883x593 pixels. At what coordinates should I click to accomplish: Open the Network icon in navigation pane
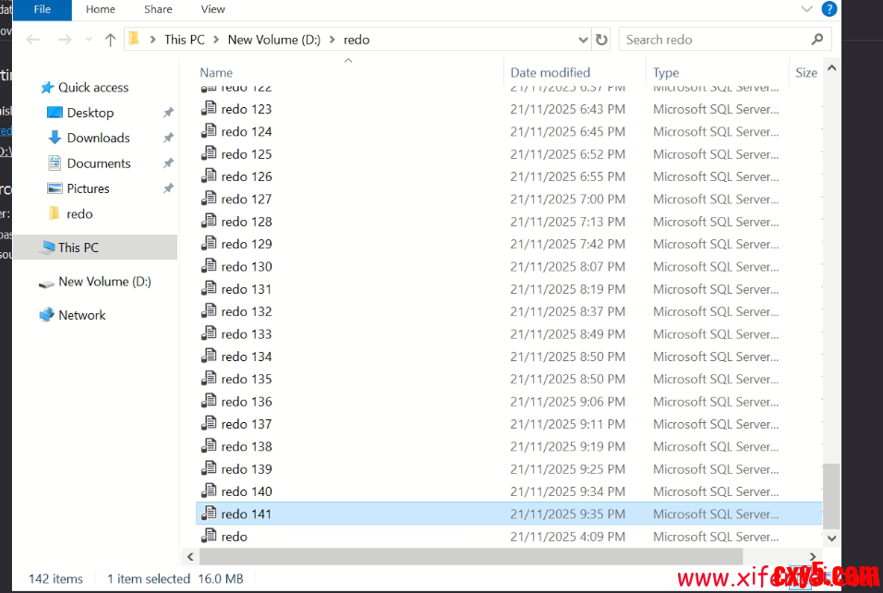click(x=47, y=315)
